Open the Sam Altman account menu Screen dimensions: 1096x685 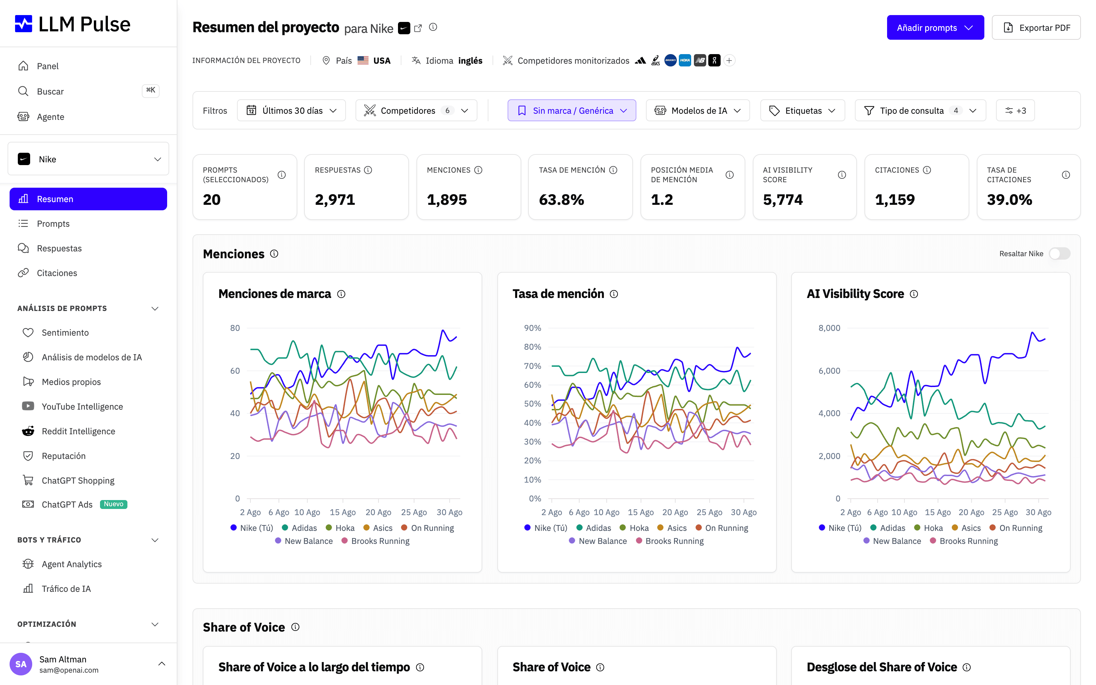tap(88, 664)
